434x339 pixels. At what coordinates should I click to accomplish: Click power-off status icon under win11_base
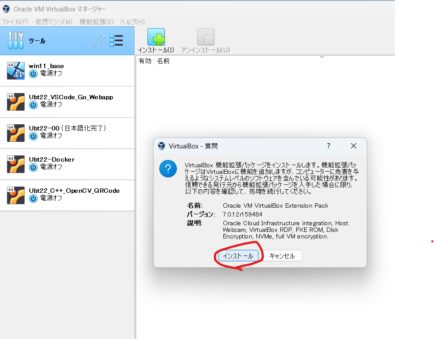click(33, 74)
